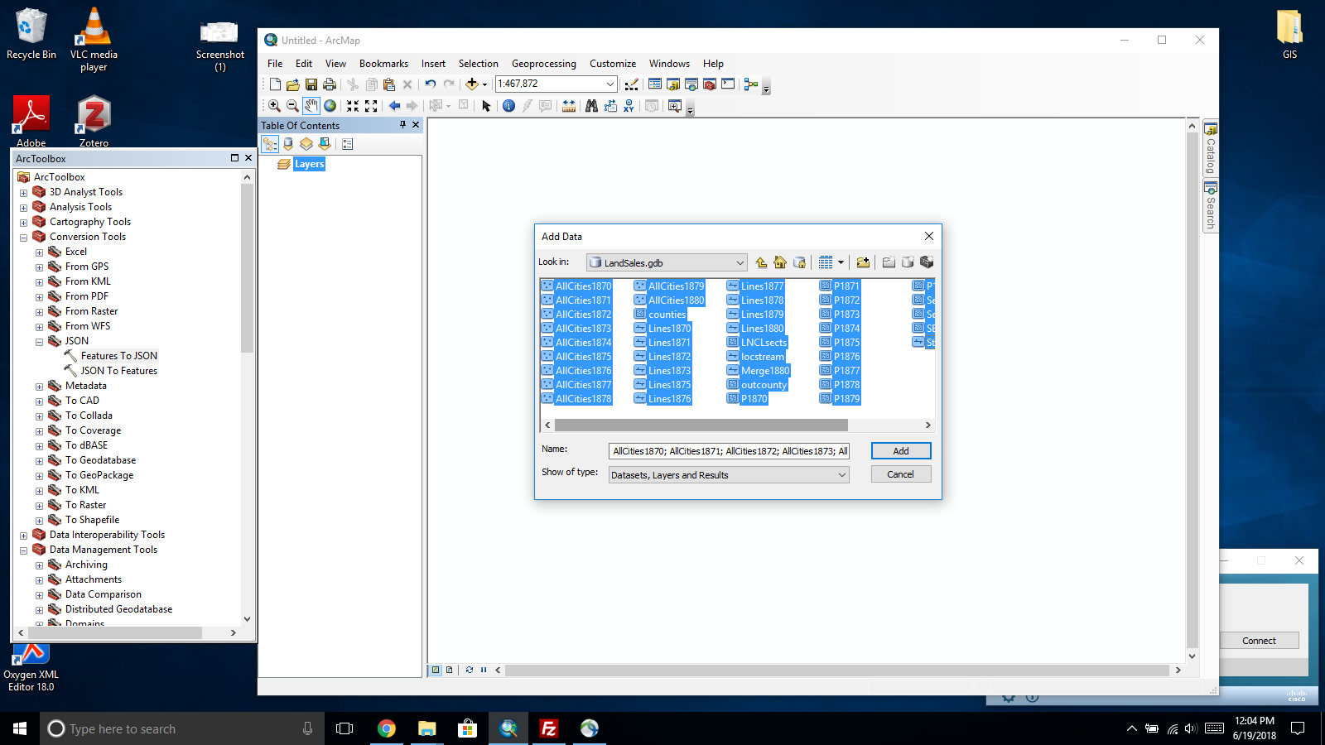Click Connect button in background window
The image size is (1325, 745).
(1259, 641)
